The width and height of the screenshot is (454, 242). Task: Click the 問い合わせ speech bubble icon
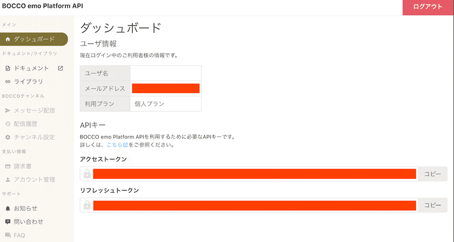[8, 222]
